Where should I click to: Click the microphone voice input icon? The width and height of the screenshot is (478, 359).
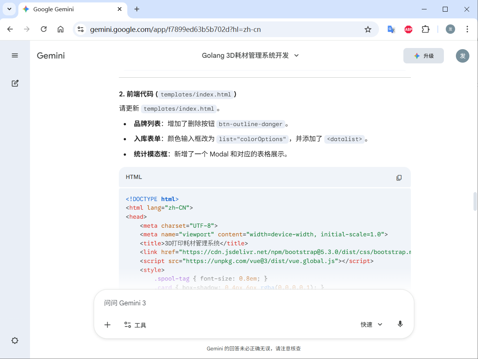[400, 324]
